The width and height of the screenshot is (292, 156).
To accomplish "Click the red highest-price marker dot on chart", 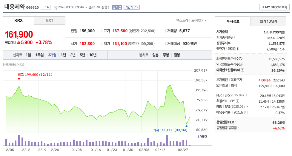I will (x=19, y=79).
